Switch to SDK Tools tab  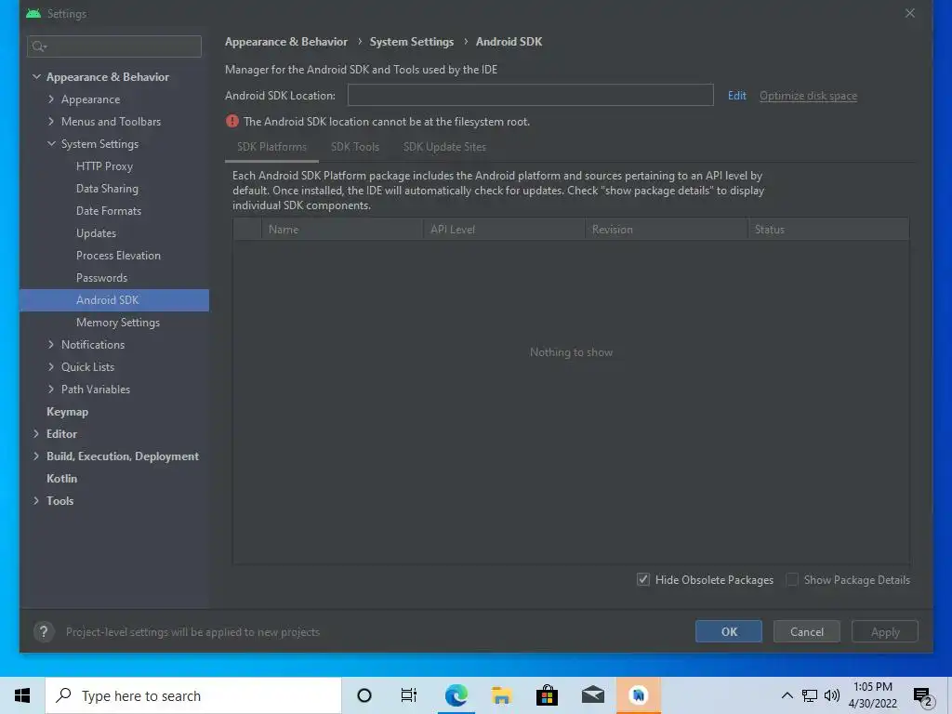pos(354,147)
